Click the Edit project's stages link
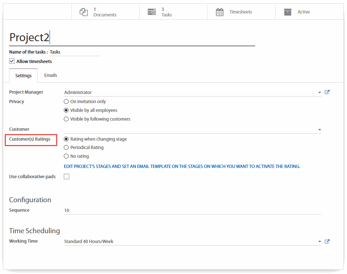This screenshot has height=274, width=347. pyautogui.click(x=182, y=167)
